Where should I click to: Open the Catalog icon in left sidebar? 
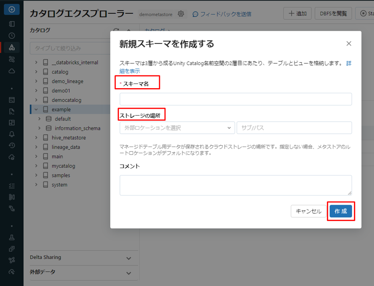point(12,48)
